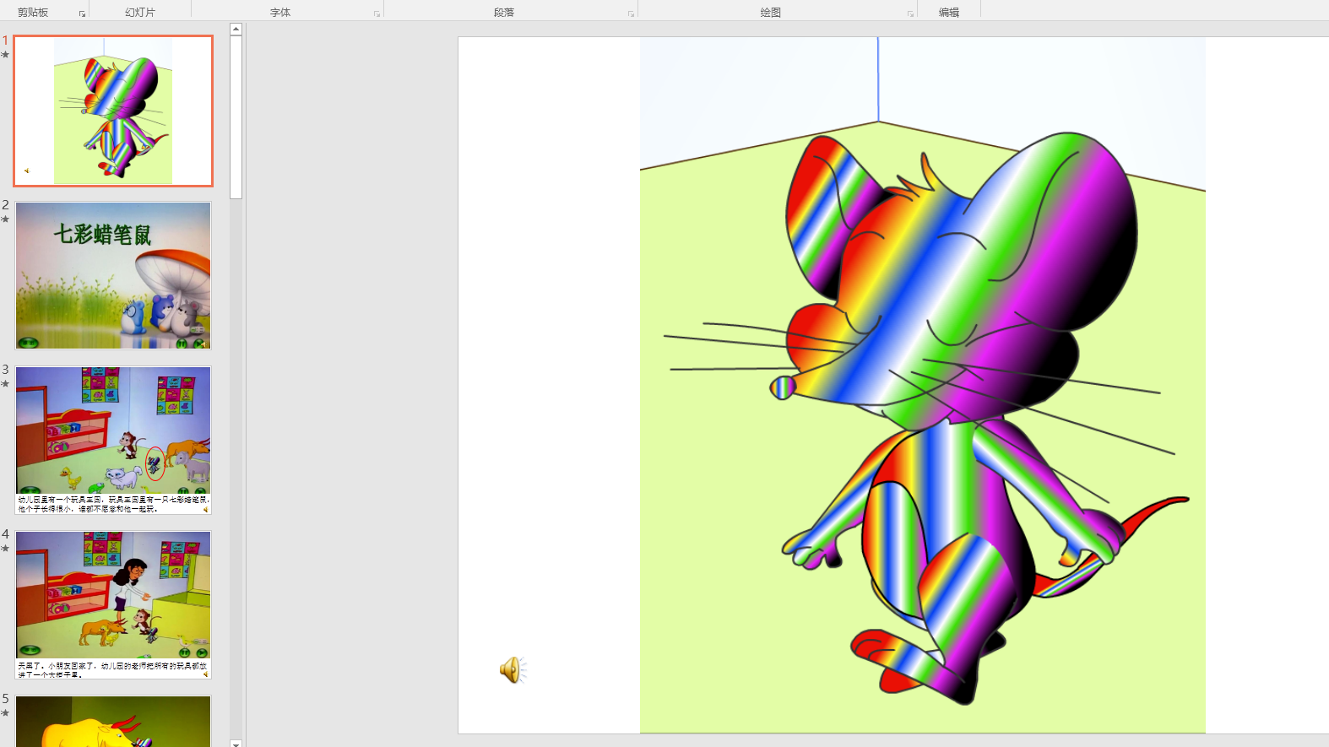The image size is (1329, 747).
Task: Open the 剪贴板 group dialog launcher
Action: click(x=82, y=14)
